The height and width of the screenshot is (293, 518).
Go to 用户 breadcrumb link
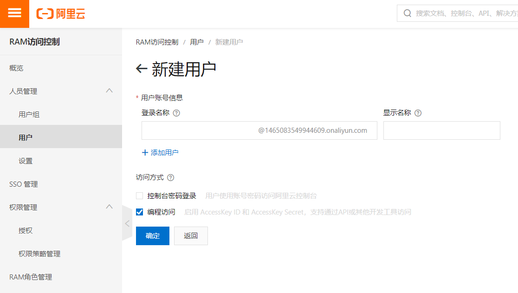click(196, 42)
